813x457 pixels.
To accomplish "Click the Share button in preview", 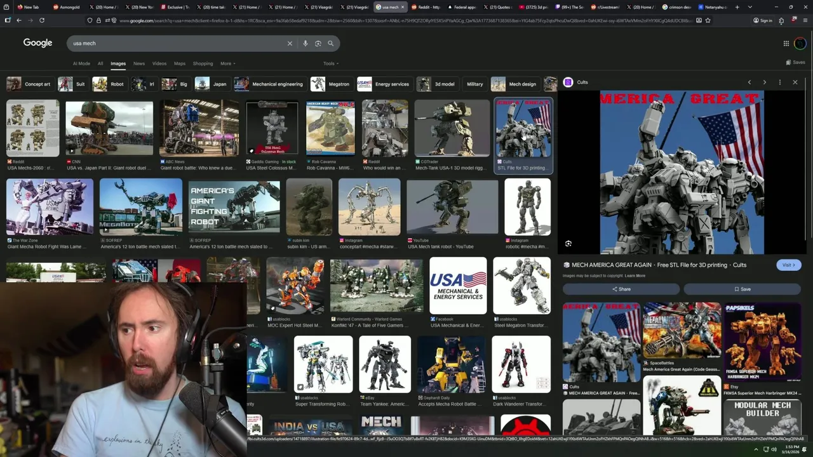I will click(621, 289).
